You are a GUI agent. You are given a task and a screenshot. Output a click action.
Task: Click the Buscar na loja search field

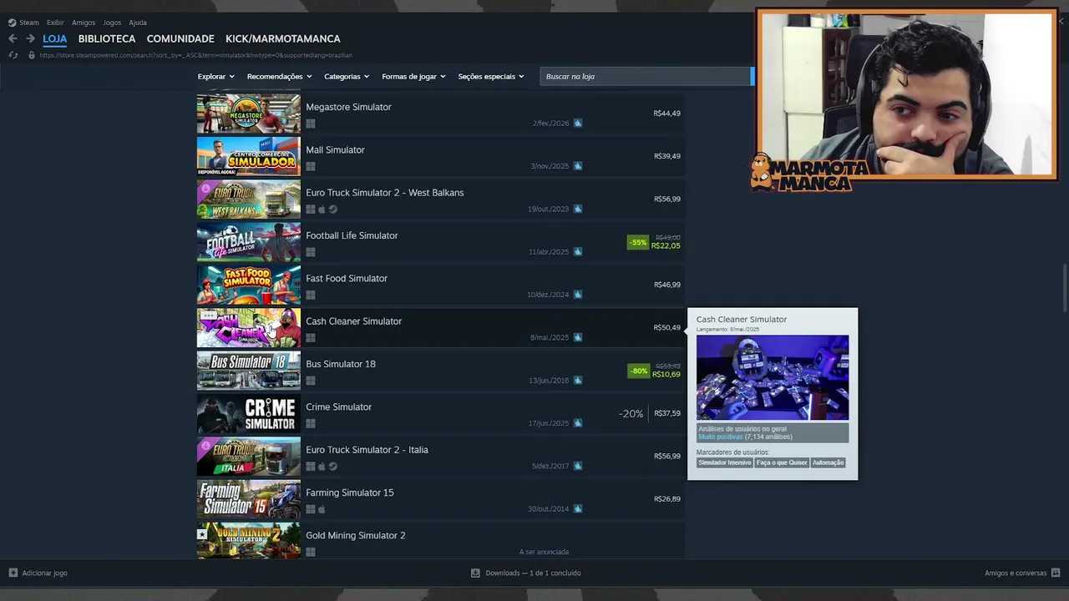pos(646,77)
